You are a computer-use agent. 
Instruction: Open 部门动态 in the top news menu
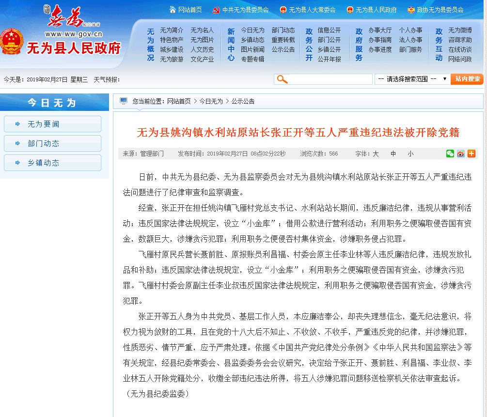283,30
